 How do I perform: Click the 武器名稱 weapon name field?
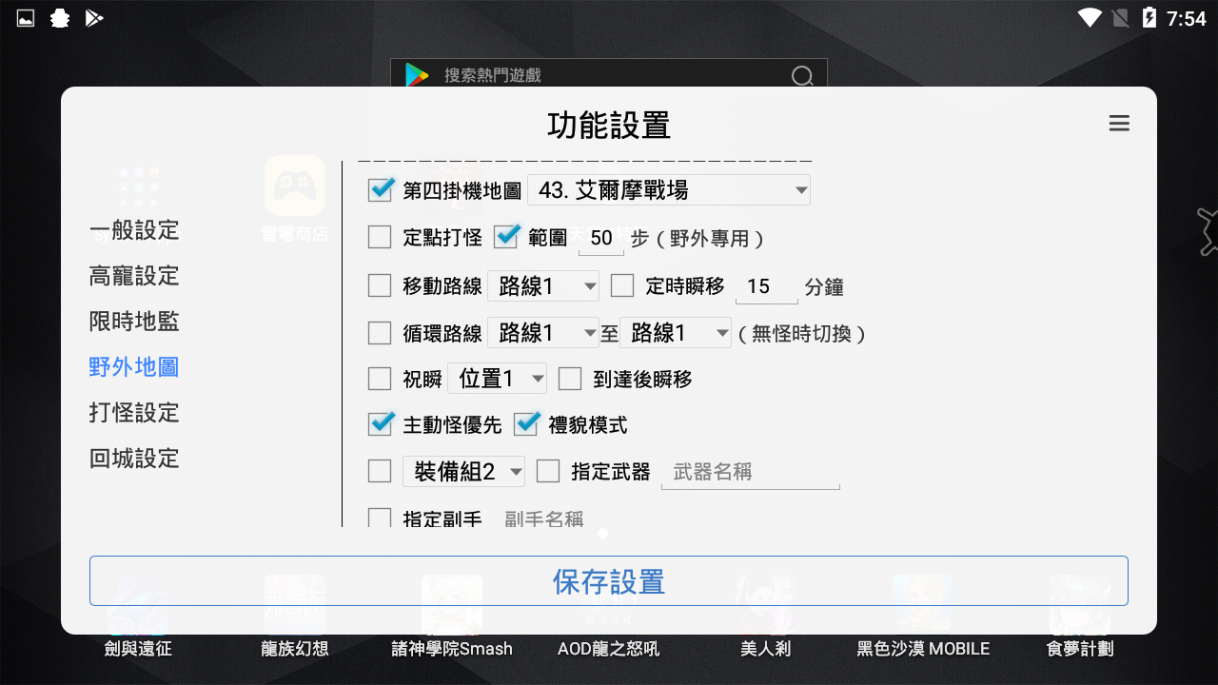click(750, 470)
